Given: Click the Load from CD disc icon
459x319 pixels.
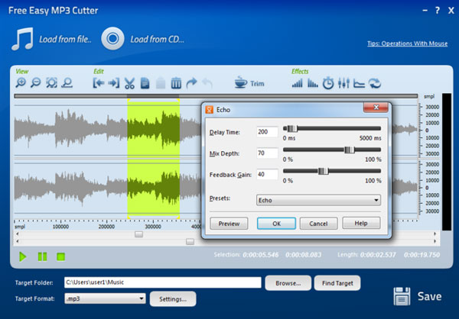Looking at the screenshot, I should (112, 39).
